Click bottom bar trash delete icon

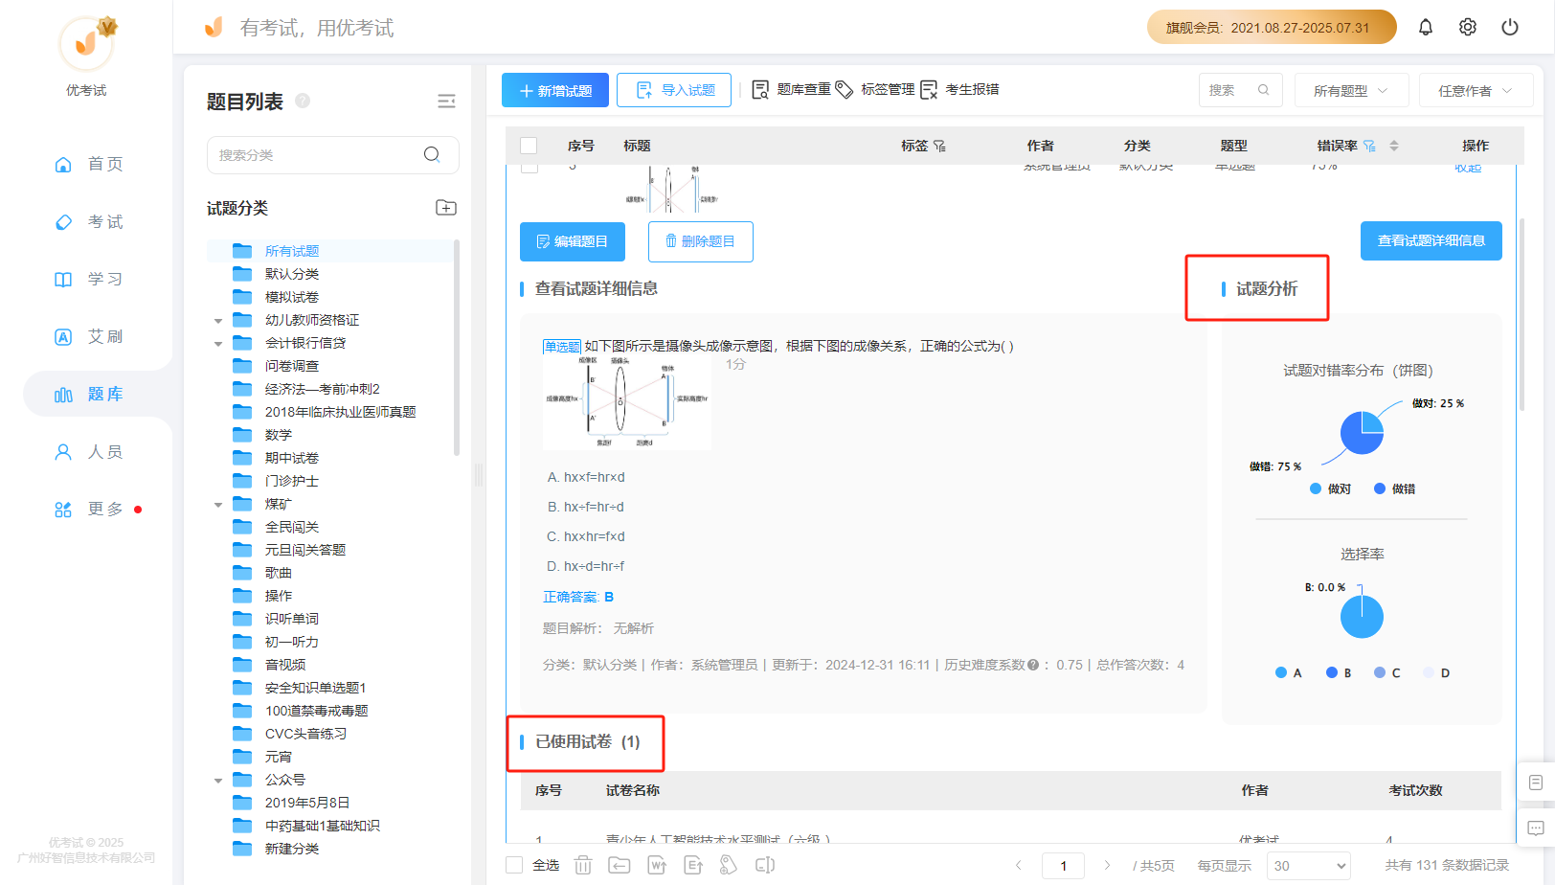(x=583, y=865)
